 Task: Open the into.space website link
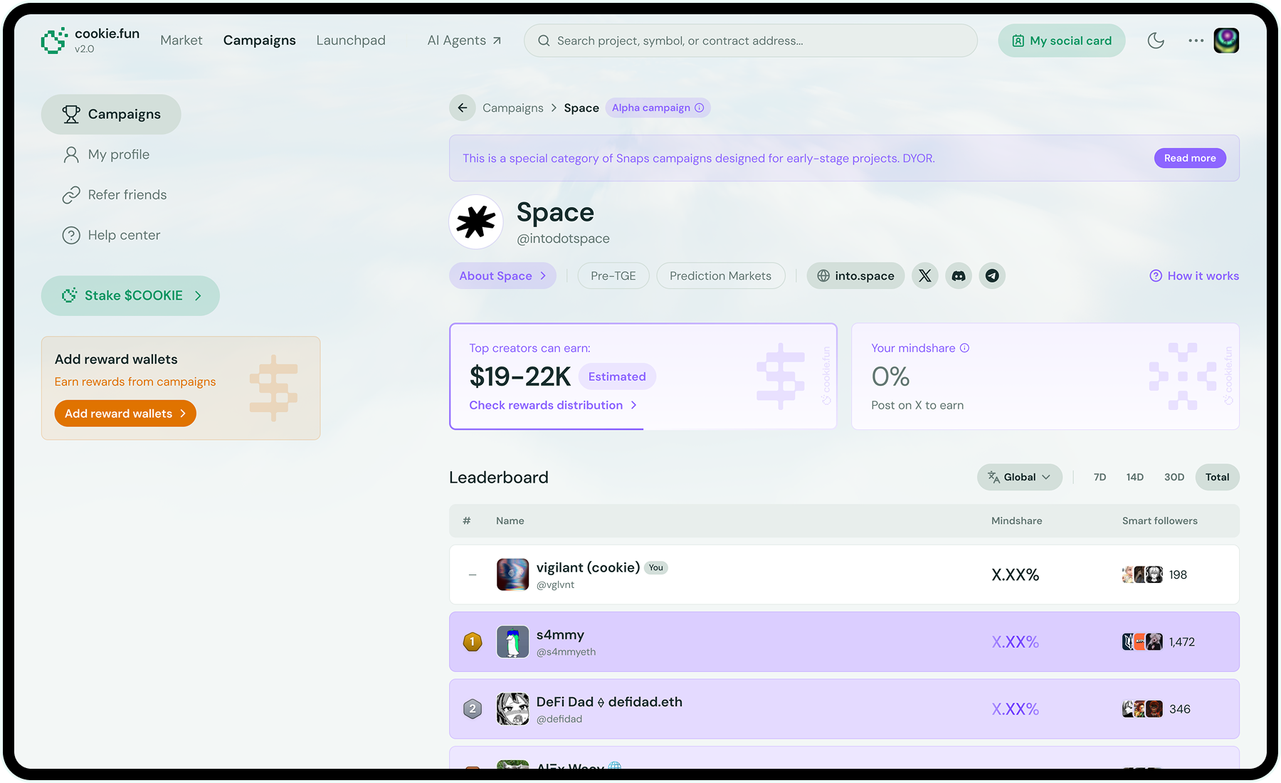pyautogui.click(x=855, y=276)
